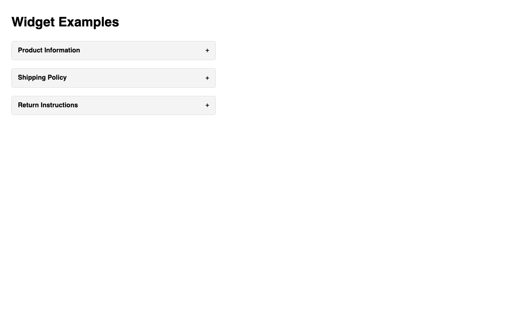Screen dimensions: 521x325
Task: Toggle the Return Instructions panel header
Action: (x=113, y=106)
